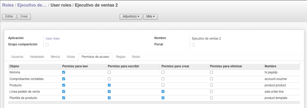Select the Reglas tab
Screen dimensions: 307x108
tap(120, 57)
